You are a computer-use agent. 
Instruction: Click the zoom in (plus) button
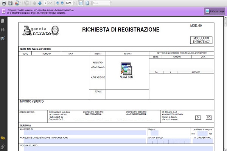coord(63,3)
